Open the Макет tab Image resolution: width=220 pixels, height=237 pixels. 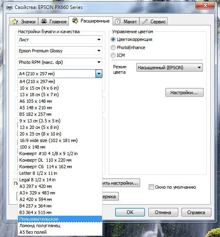coord(126,21)
